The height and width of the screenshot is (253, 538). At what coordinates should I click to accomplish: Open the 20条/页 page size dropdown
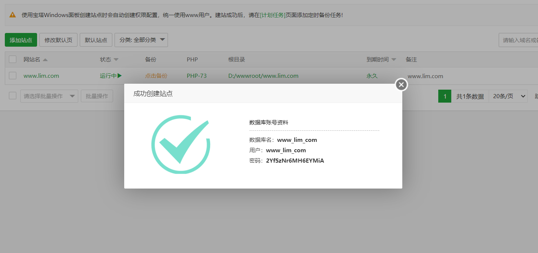tap(508, 96)
